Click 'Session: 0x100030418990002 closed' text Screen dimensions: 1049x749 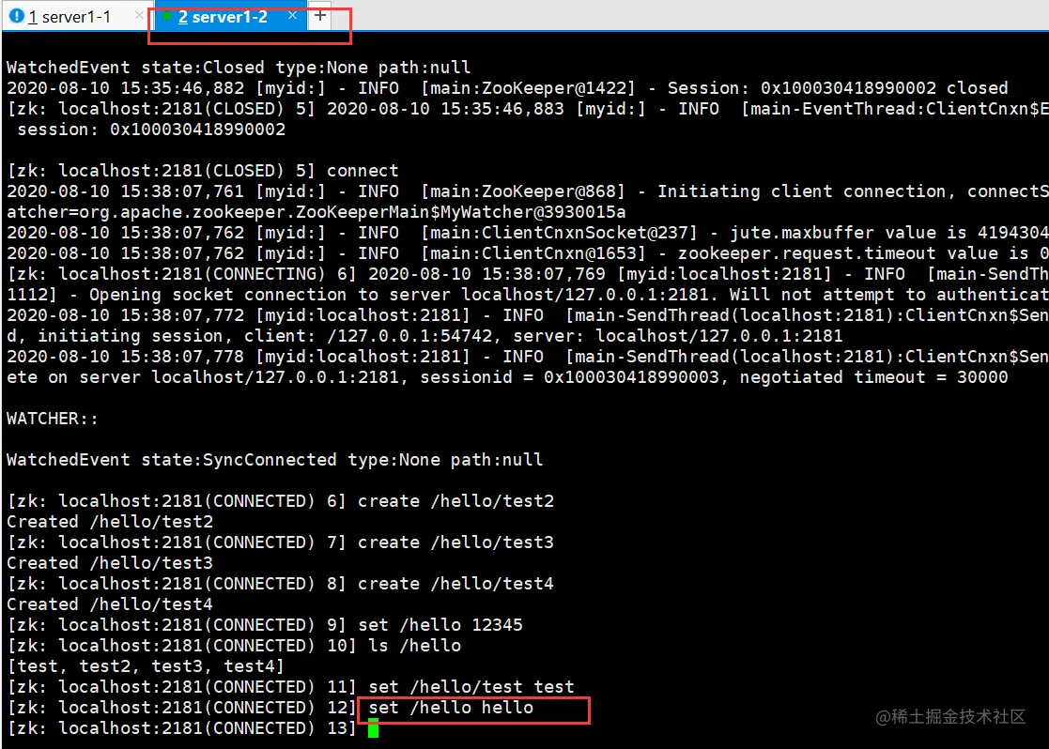tap(838, 88)
